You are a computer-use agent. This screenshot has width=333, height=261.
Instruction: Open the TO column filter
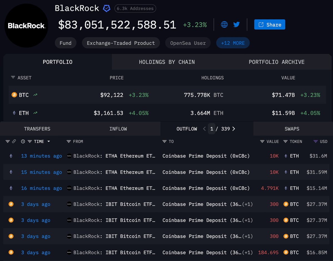click(165, 141)
